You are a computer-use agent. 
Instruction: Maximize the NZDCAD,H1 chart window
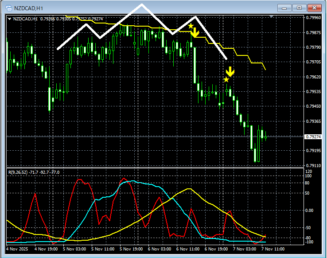point(300,8)
